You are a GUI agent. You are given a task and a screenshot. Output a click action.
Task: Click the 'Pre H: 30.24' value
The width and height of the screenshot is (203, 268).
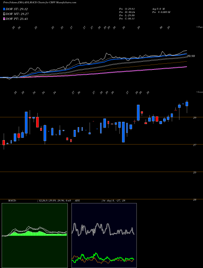tap(127, 12)
